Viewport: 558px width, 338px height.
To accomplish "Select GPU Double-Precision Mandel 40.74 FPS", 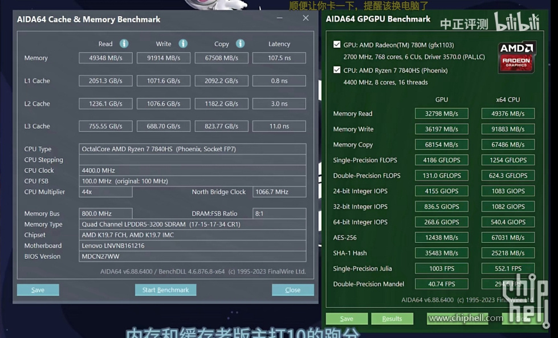I will pyautogui.click(x=442, y=284).
